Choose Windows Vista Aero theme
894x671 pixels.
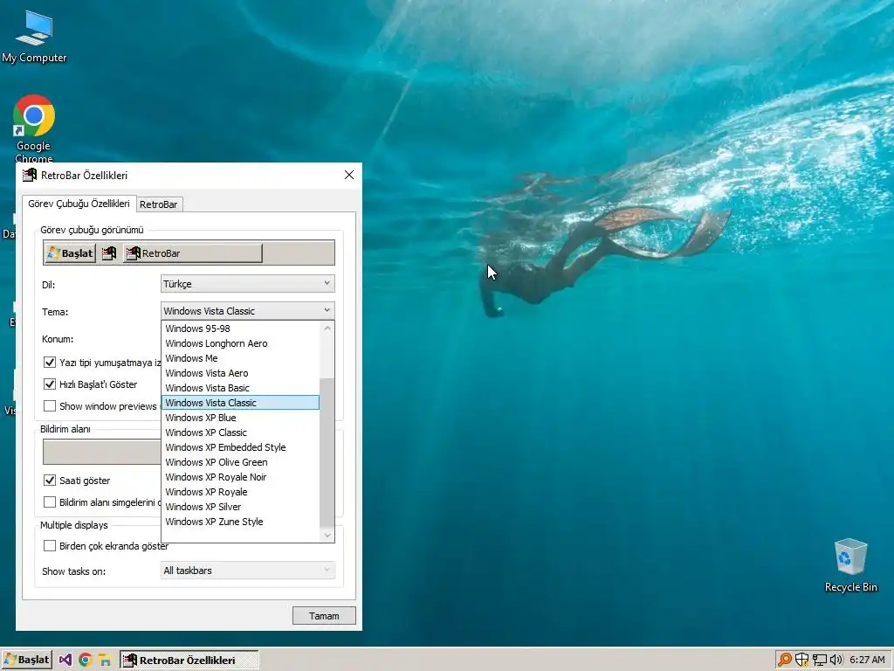tap(240, 372)
